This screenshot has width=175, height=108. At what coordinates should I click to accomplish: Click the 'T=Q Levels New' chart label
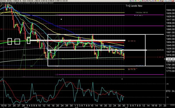click(x=134, y=6)
